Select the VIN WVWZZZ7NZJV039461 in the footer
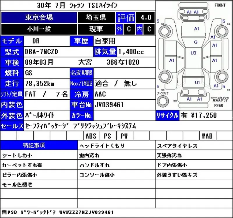 tap(87, 212)
